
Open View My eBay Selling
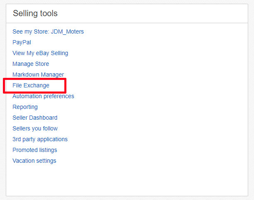coord(40,53)
